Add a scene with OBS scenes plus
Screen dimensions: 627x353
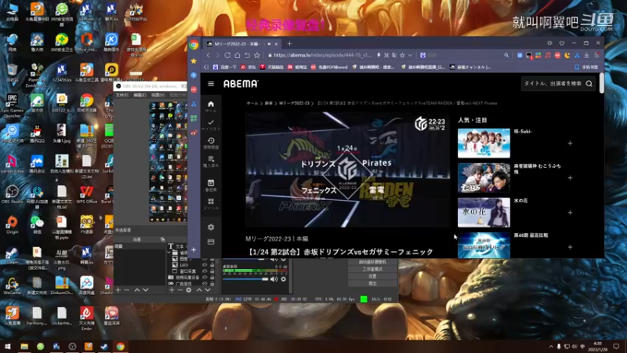tap(118, 289)
